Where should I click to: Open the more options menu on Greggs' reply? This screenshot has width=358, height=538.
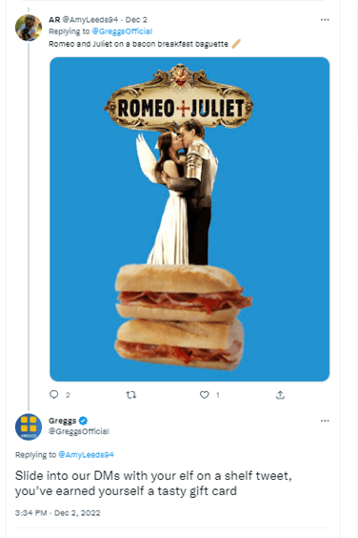(x=325, y=421)
